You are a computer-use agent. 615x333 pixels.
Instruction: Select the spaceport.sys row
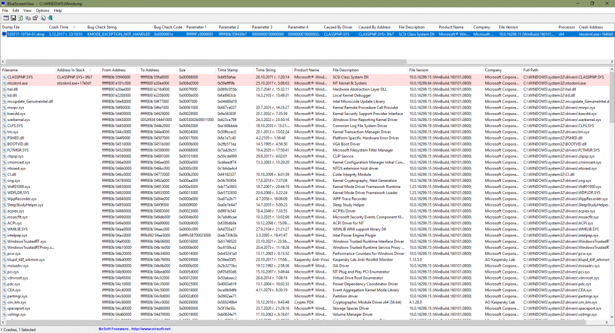(x=305, y=308)
